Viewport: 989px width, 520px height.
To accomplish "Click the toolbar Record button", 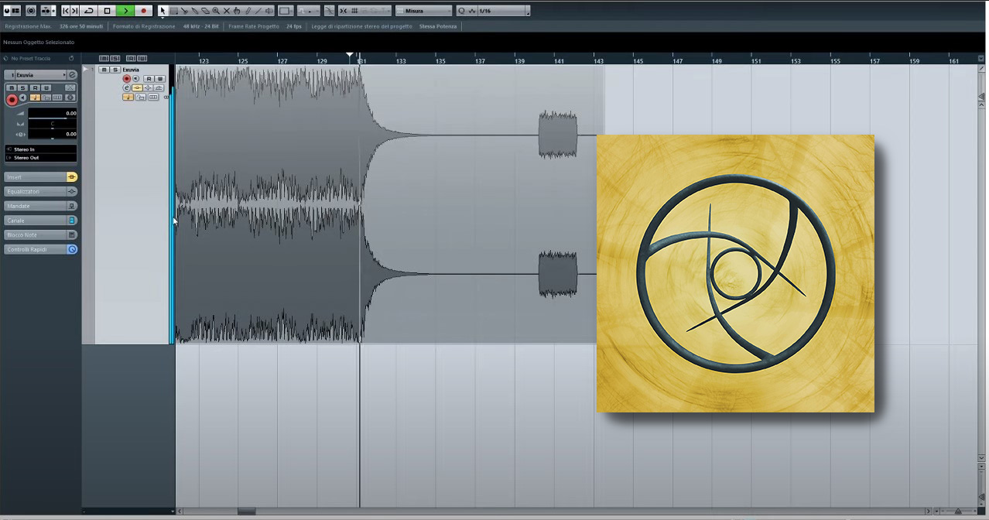I will (x=144, y=11).
